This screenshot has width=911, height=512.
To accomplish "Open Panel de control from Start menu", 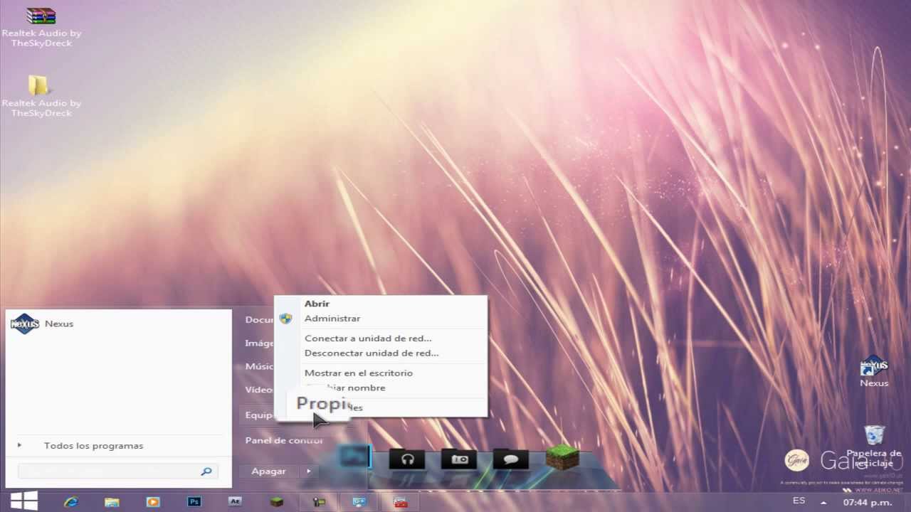I will tap(284, 440).
